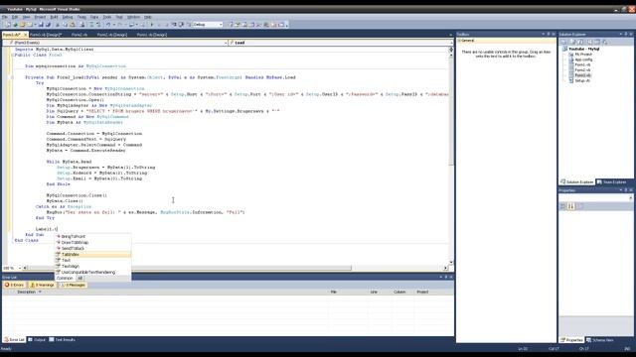Select BringToFront in IntelliSense list
This screenshot has width=636, height=357.
pyautogui.click(x=92, y=236)
